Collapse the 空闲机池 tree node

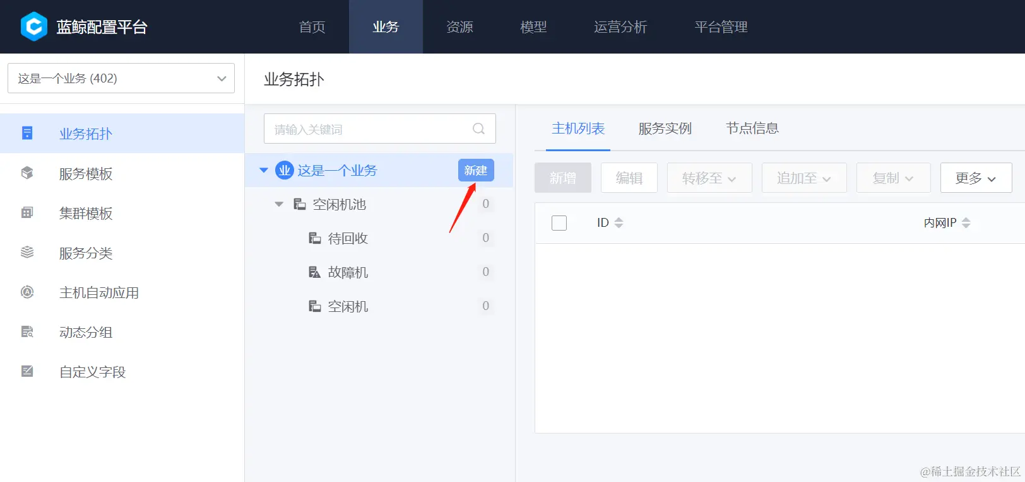point(279,204)
